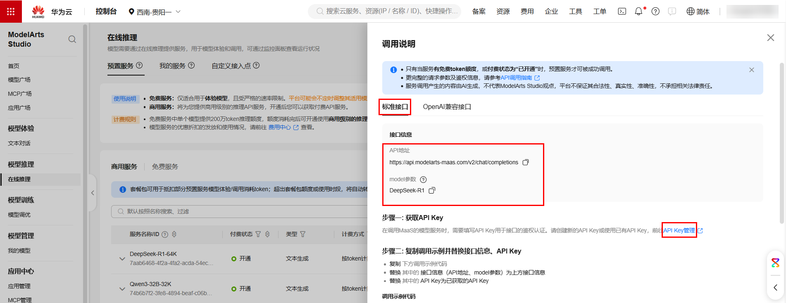This screenshot has width=786, height=303.
Task: Open 应用广场 in the sidebar
Action: [19, 108]
